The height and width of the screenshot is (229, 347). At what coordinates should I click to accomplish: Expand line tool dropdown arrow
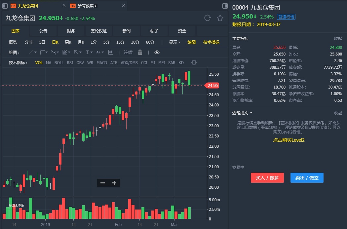(35, 53)
